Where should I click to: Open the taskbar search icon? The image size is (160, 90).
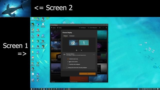tap(34, 89)
